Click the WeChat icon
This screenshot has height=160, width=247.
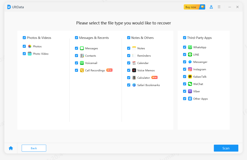(190, 84)
